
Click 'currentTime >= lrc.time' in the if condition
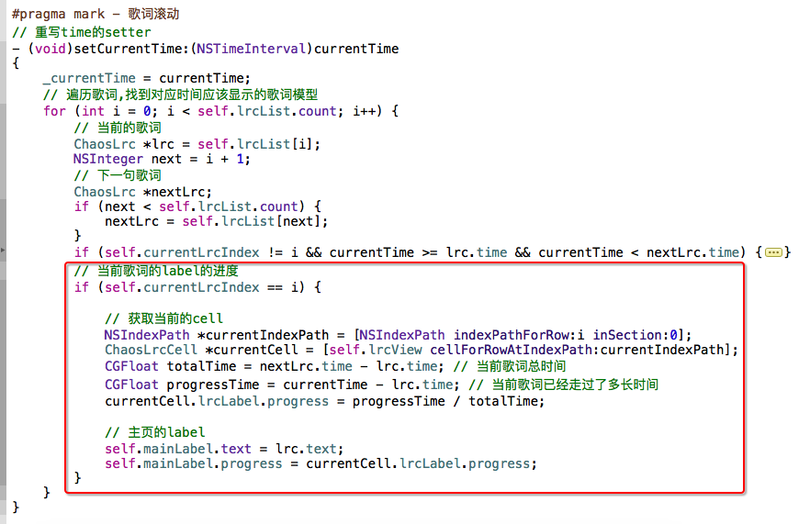click(x=418, y=252)
